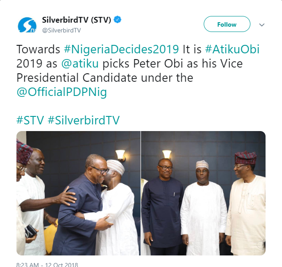Click the wall lamp in left photo
This screenshot has width=282, height=267.
pyautogui.click(x=121, y=155)
